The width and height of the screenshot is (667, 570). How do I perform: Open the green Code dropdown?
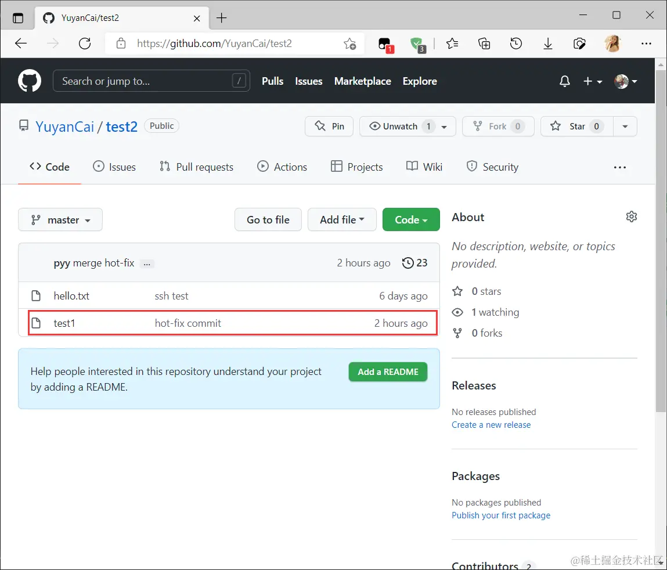(411, 219)
